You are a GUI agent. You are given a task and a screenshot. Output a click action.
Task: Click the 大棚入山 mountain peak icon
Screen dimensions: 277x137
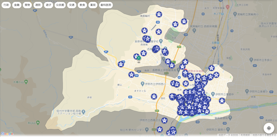tap(26, 82)
